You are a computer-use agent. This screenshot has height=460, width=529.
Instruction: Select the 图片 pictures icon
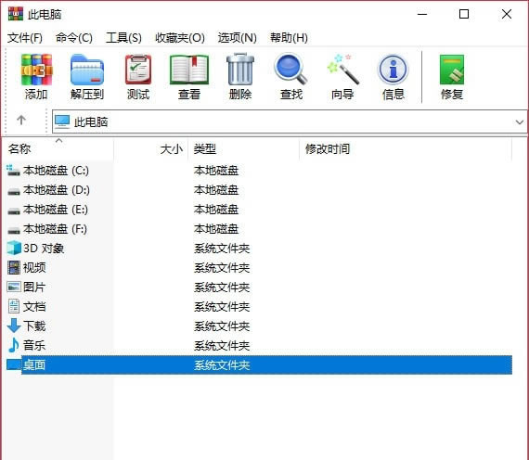[x=14, y=287]
